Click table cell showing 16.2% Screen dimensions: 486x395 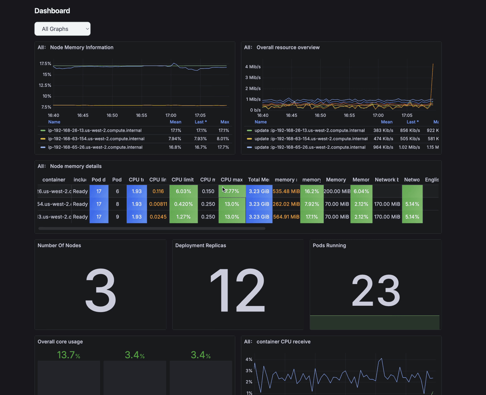coord(312,191)
